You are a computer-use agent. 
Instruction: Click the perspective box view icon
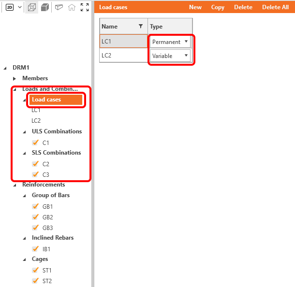pos(59,7)
